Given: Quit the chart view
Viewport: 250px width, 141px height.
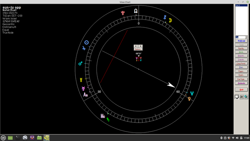Looking at the screenshot, I should coord(241,90).
